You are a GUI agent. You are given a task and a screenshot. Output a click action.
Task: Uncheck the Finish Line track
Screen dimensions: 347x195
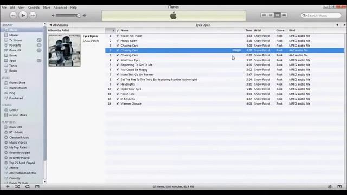pyautogui.click(x=118, y=94)
